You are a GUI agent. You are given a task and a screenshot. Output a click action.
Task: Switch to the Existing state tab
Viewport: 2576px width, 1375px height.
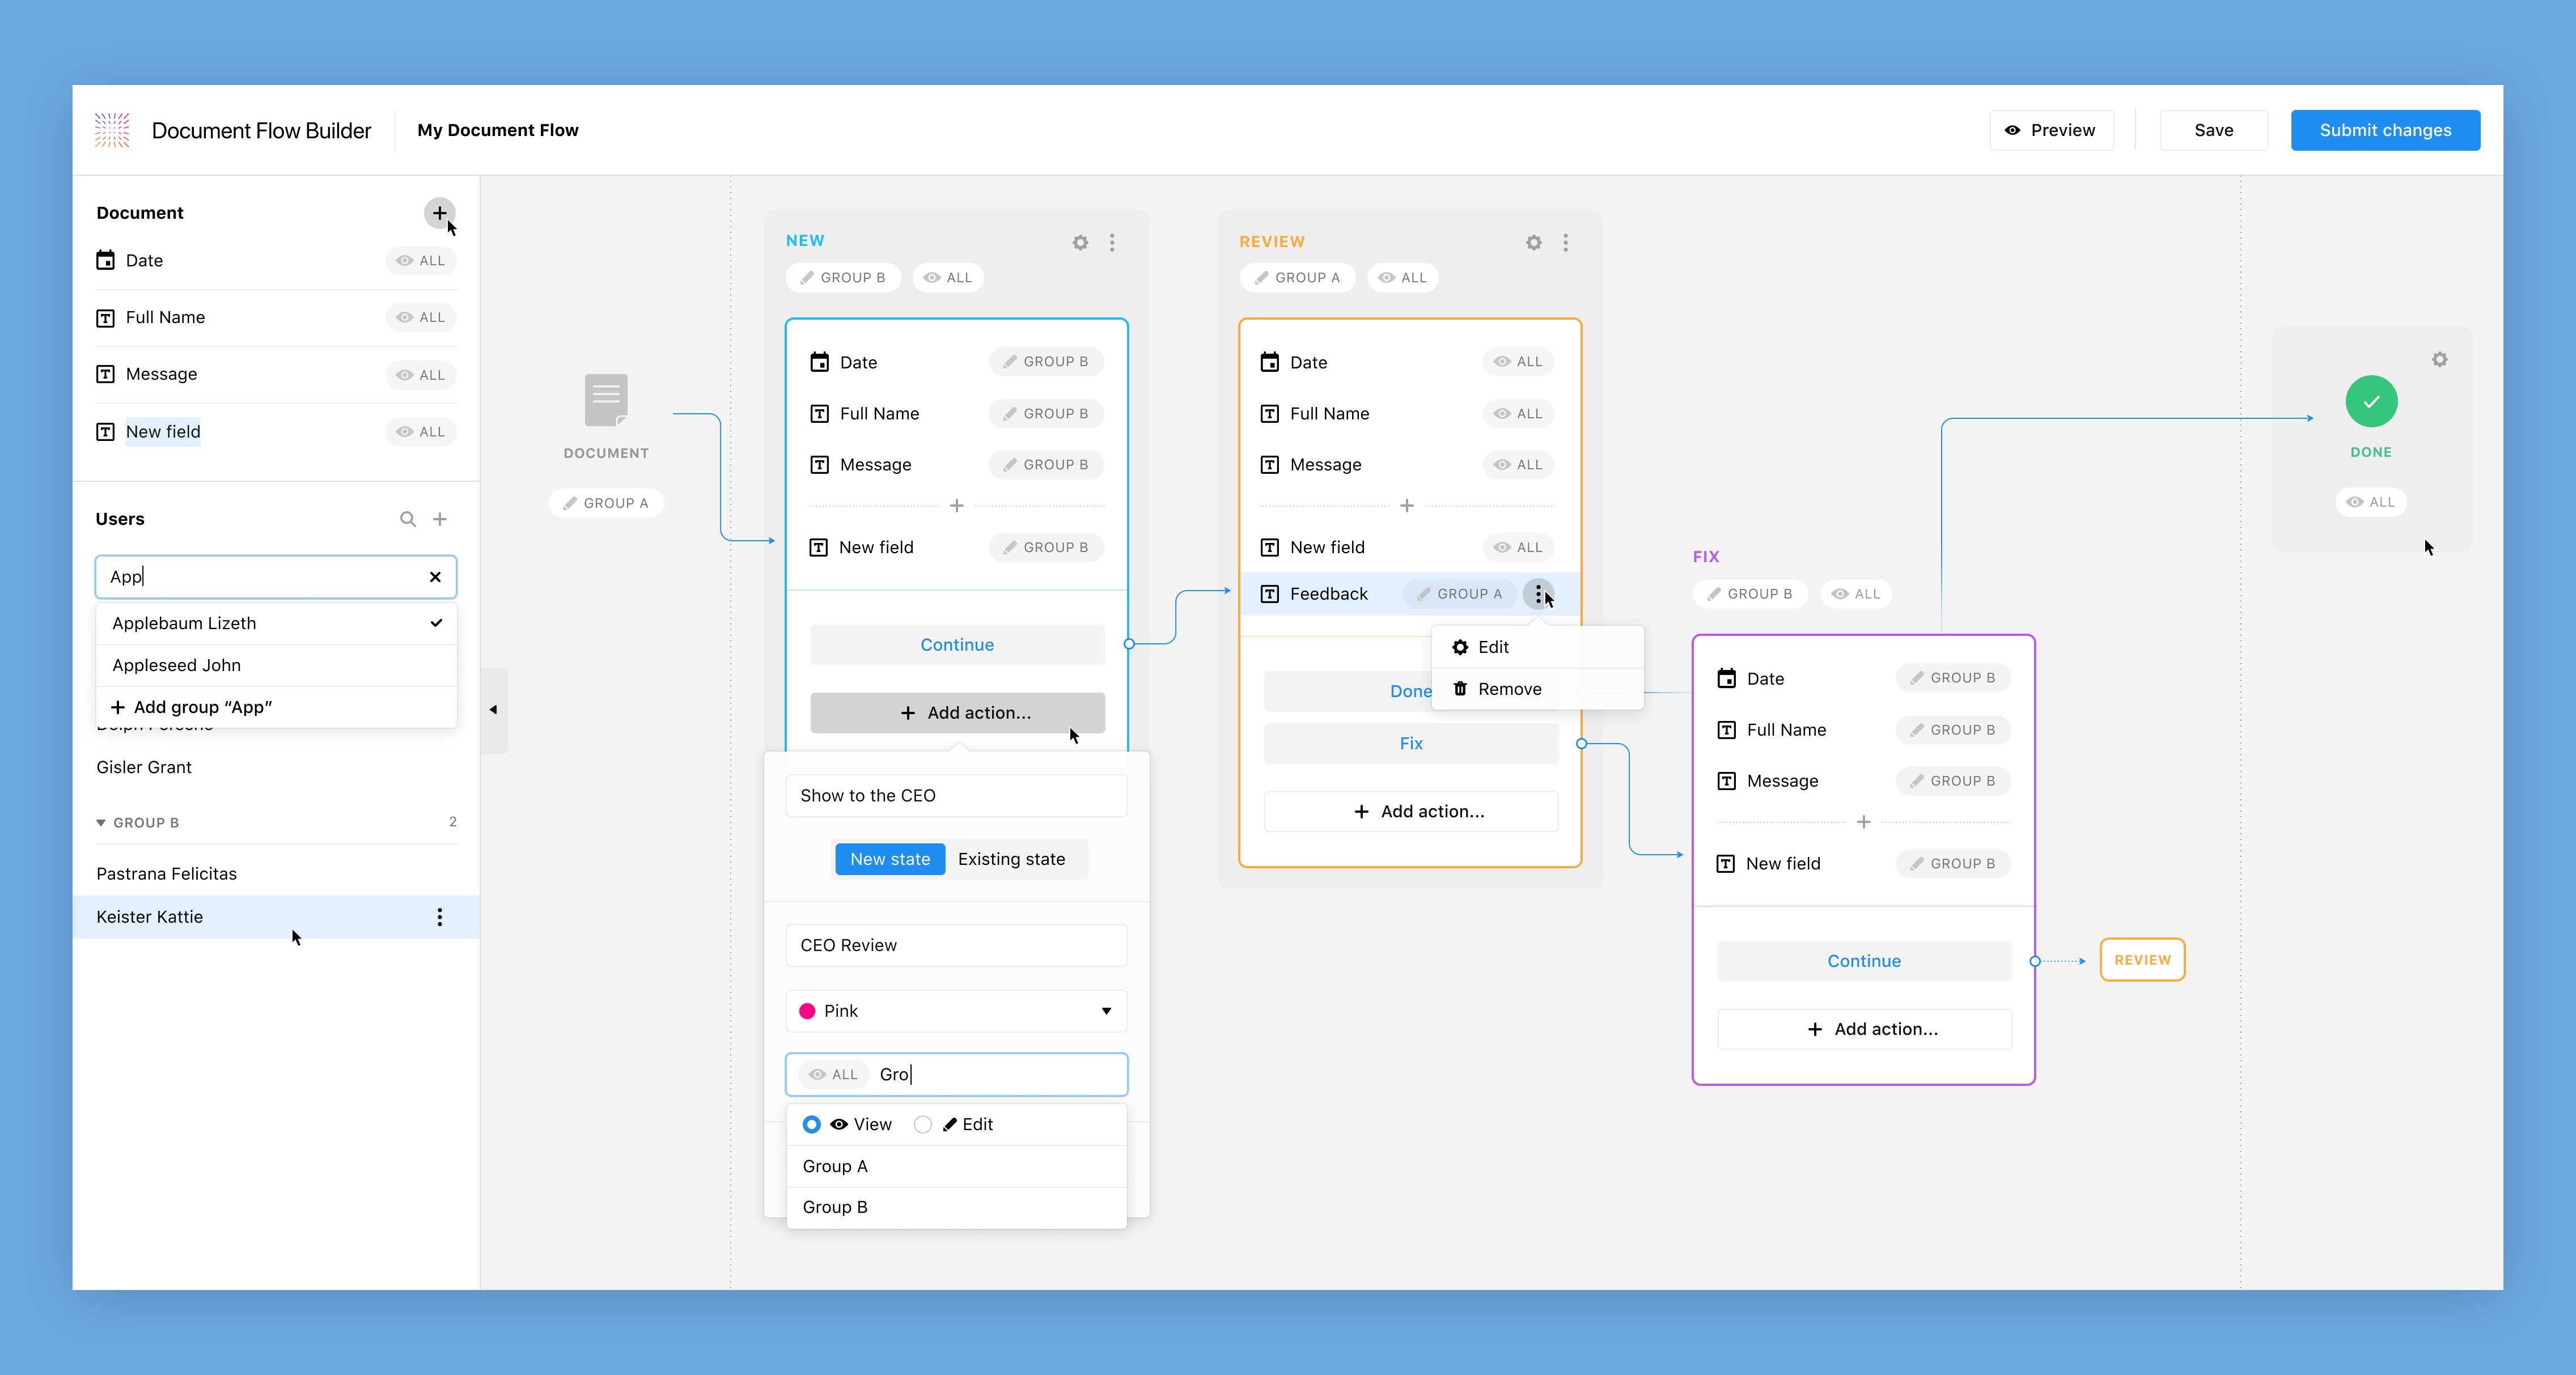pos(1011,858)
